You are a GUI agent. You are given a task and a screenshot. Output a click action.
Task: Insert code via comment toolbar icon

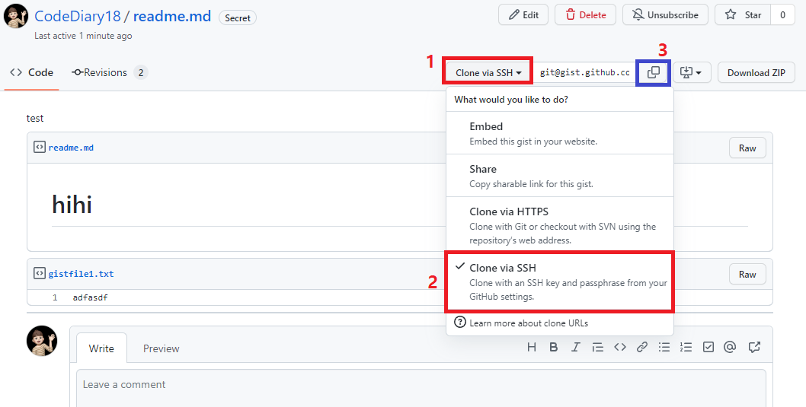click(x=620, y=348)
